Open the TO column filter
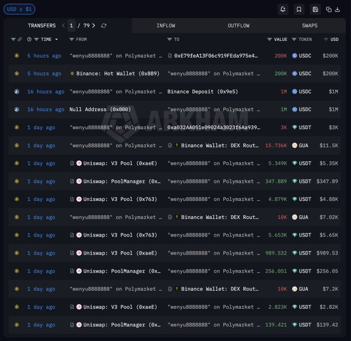The height and width of the screenshot is (341, 351). tap(169, 39)
